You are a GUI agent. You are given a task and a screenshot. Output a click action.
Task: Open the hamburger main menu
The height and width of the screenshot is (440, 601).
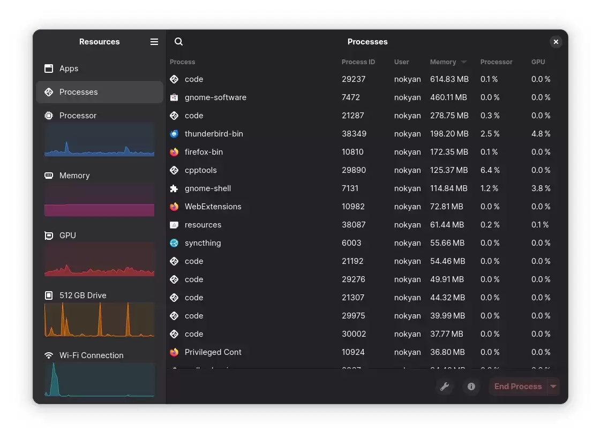click(154, 41)
